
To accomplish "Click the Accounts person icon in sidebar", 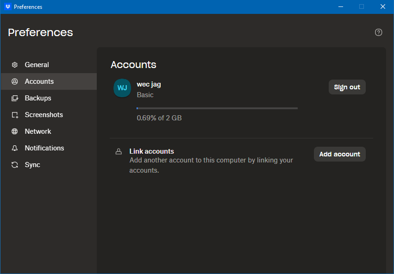I will [15, 81].
